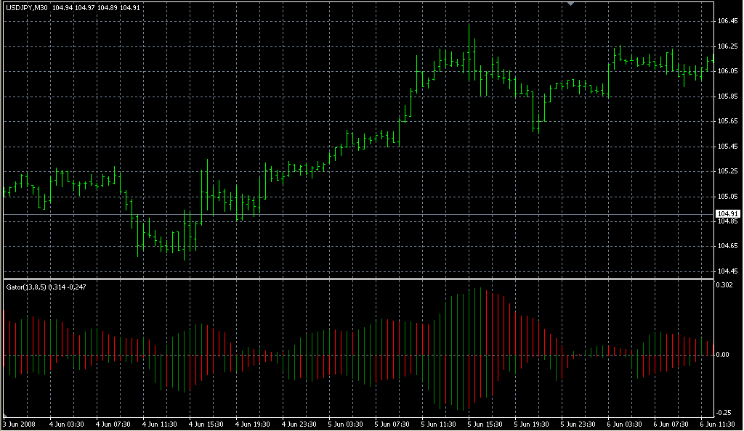Viewport: 744px width, 431px height.
Task: Click the 6 Jun 07:30 time label
Action: click(671, 424)
